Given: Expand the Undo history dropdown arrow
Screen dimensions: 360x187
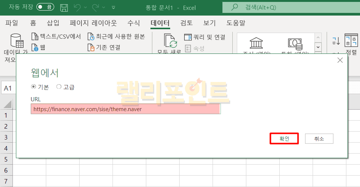Looking at the screenshot, I should 86,7.
